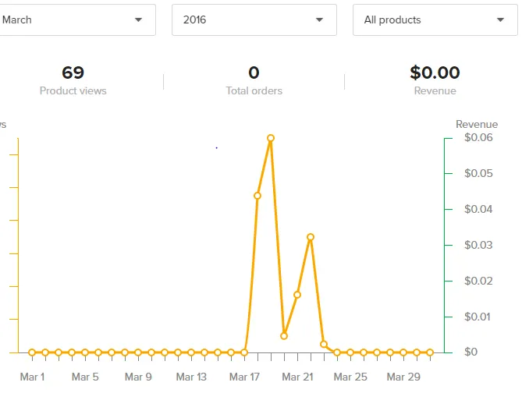Image resolution: width=522 pixels, height=393 pixels.
Task: Click the Mar 9 x-axis label
Action: click(x=137, y=377)
